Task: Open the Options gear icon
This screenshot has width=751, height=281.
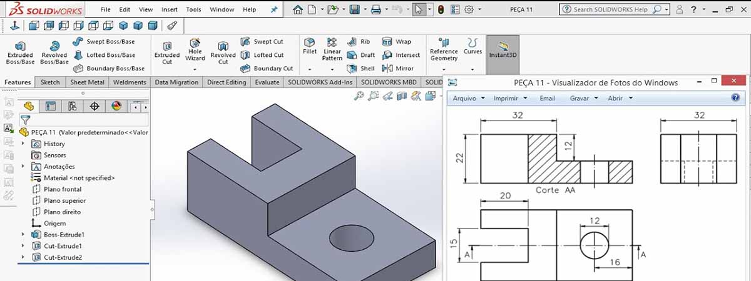Action: click(x=469, y=9)
